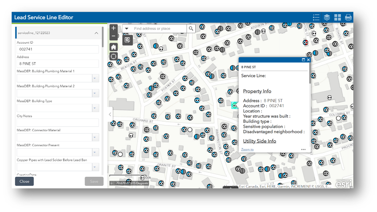Open the Legend list icon in header
This screenshot has width=377, height=212.
click(x=316, y=17)
